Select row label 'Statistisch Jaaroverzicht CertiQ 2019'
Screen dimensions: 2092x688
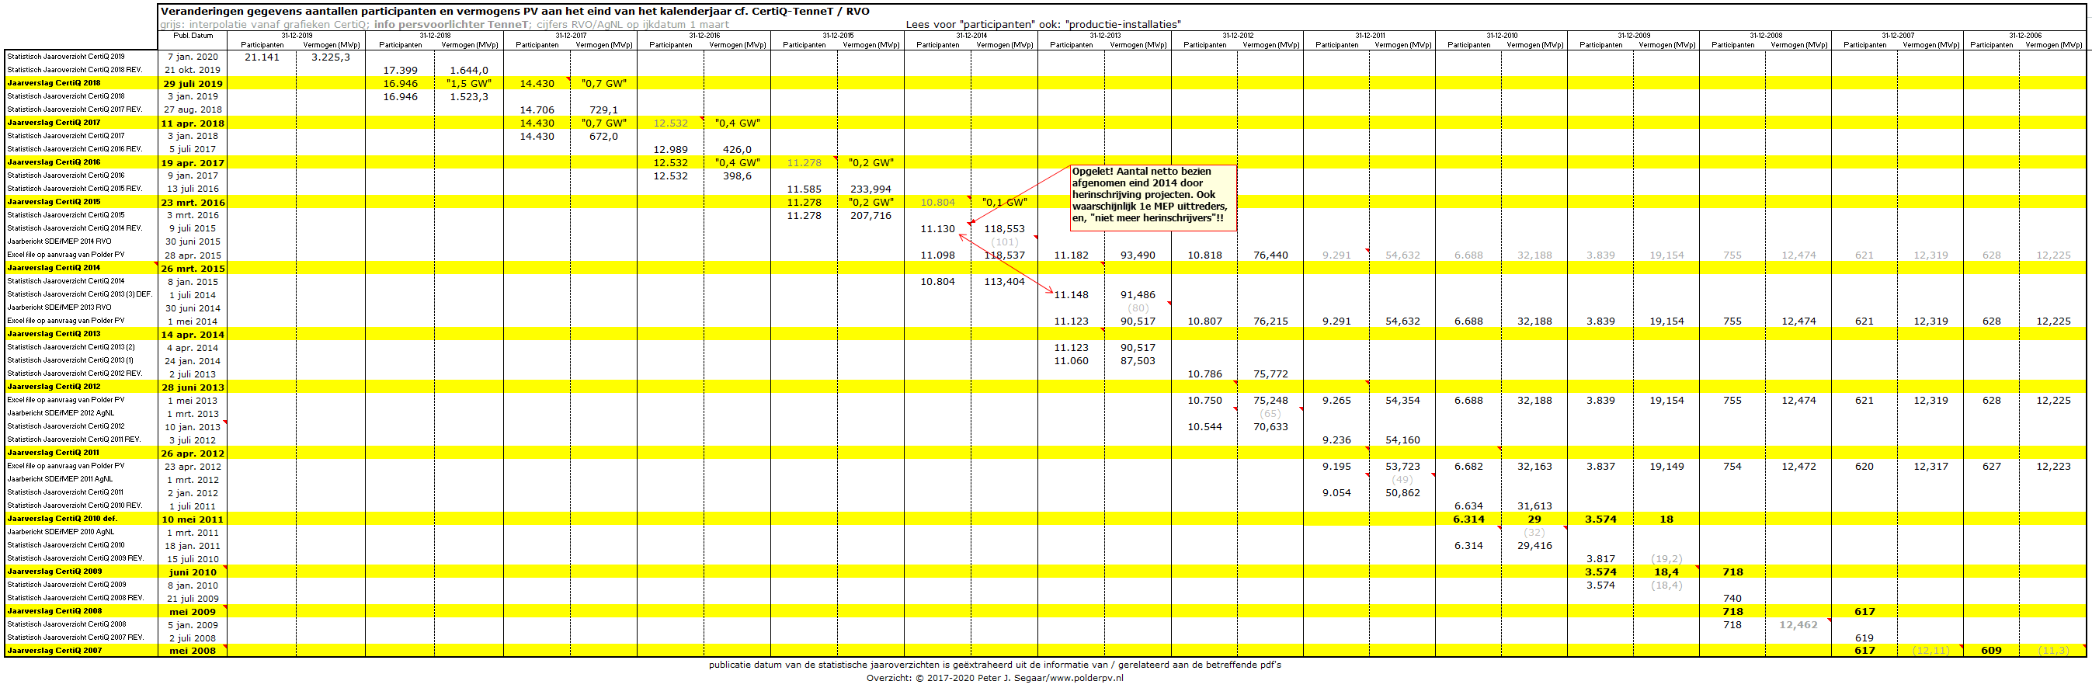[x=66, y=57]
